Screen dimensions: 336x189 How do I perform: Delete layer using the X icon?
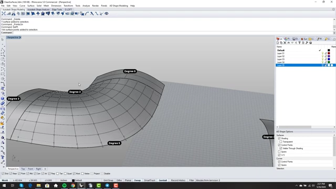point(285,43)
